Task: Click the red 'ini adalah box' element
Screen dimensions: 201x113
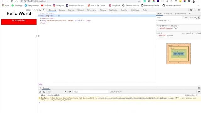Action: pos(19,22)
